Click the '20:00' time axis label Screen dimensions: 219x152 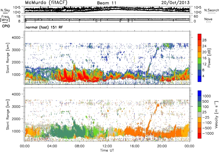(x=162, y=146)
